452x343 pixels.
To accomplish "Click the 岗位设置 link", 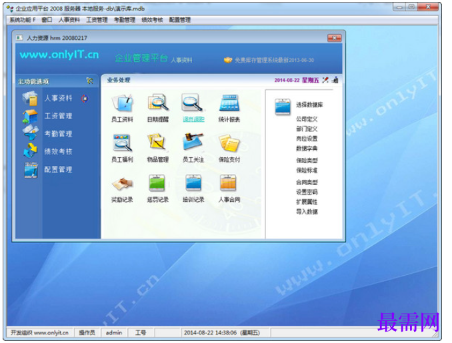I will point(307,139).
